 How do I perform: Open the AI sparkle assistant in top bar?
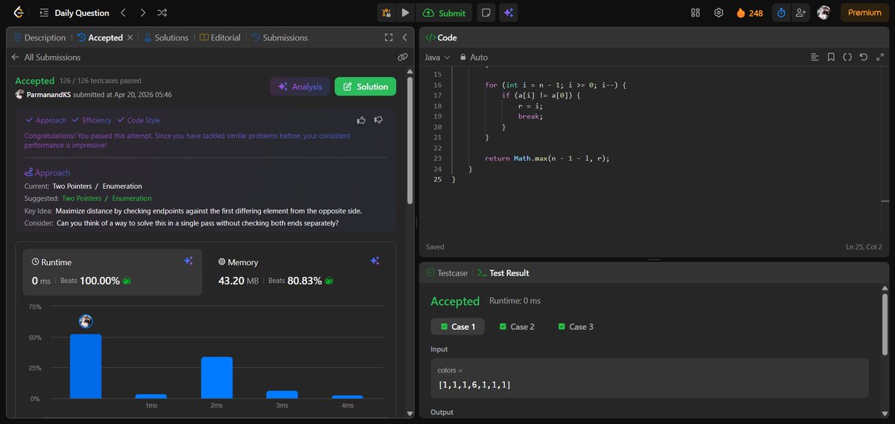pos(508,13)
